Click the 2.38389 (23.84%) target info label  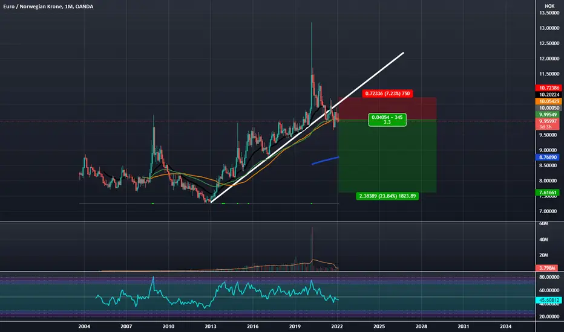click(387, 196)
